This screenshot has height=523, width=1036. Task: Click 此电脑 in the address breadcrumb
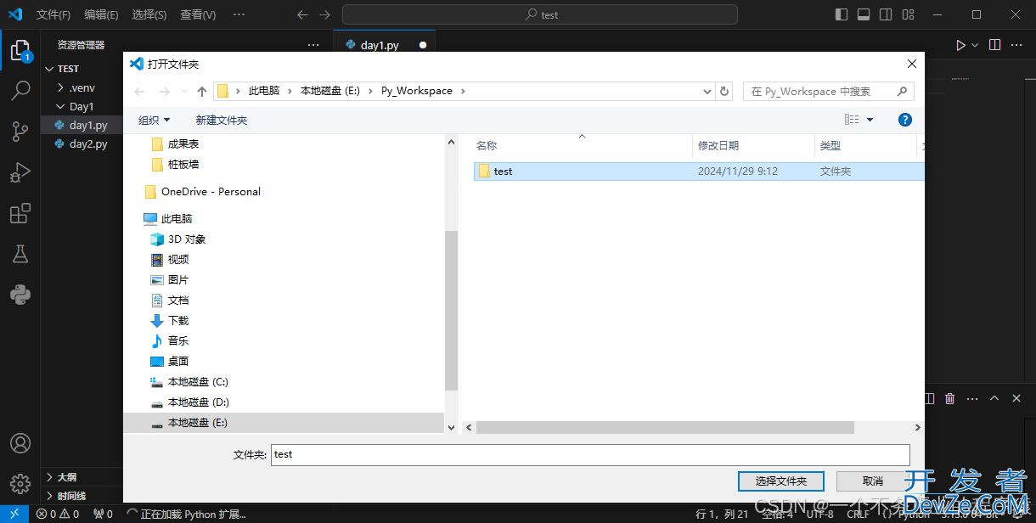pyautogui.click(x=263, y=91)
